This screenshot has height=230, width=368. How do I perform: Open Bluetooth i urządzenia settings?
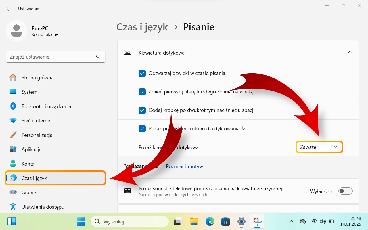[x=46, y=106]
